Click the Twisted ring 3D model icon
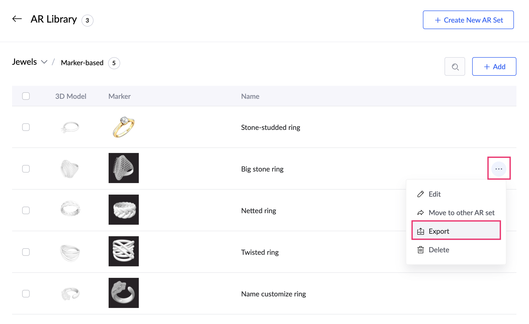This screenshot has width=529, height=324. tap(70, 253)
